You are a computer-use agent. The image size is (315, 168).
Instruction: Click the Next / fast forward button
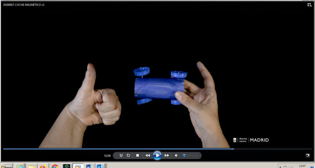click(167, 155)
